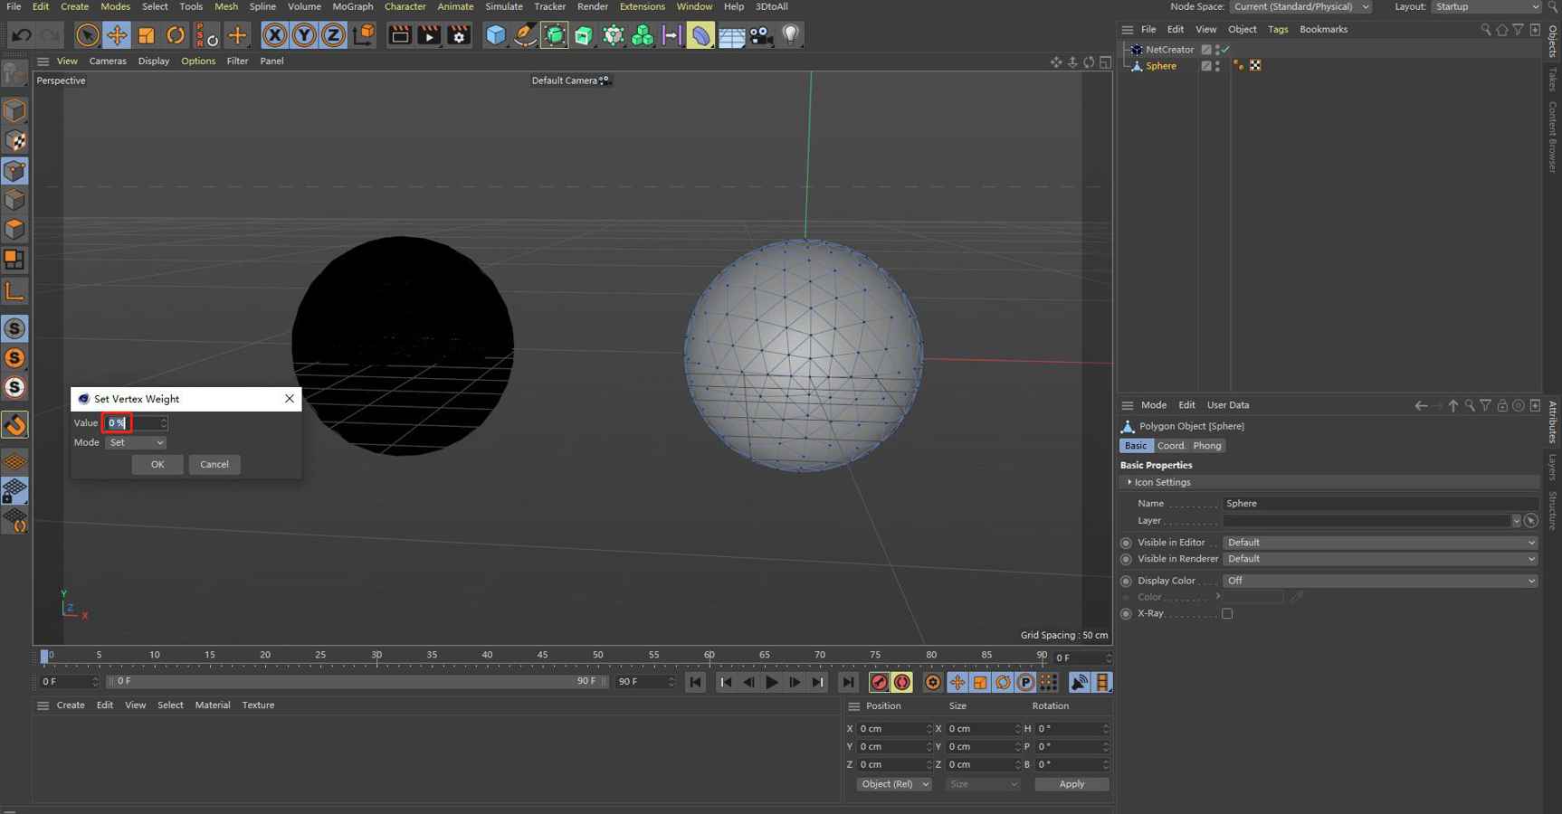Open viewport Cameras menu
Screen dimensions: 1562x814
(108, 61)
